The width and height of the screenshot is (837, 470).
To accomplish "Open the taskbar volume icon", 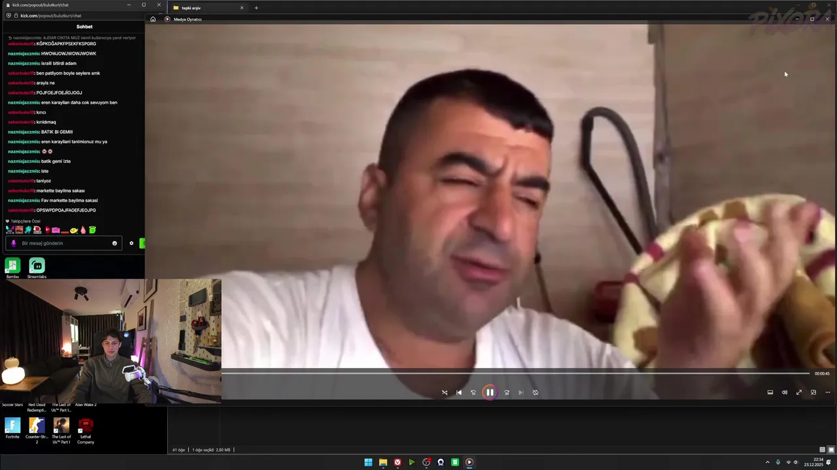I will click(x=795, y=462).
